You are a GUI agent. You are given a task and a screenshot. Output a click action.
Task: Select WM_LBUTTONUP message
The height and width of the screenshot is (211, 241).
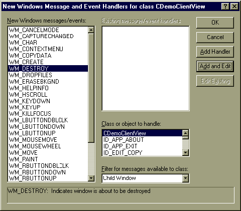click(x=48, y=133)
